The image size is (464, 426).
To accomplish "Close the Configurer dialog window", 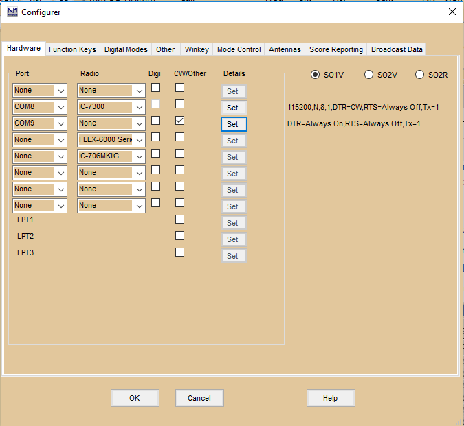I will (452, 12).
